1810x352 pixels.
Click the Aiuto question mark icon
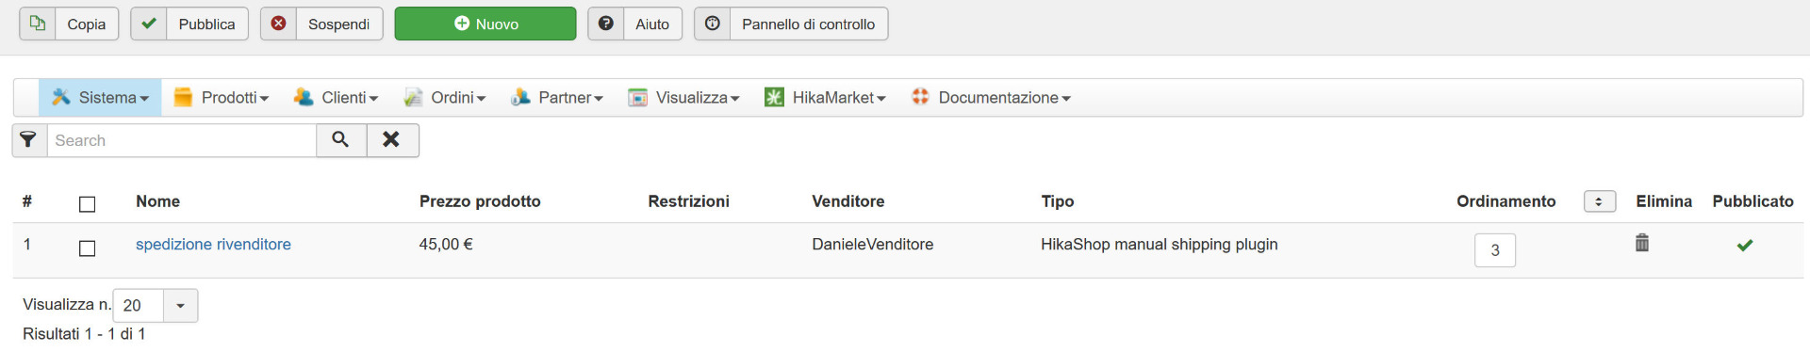click(606, 24)
